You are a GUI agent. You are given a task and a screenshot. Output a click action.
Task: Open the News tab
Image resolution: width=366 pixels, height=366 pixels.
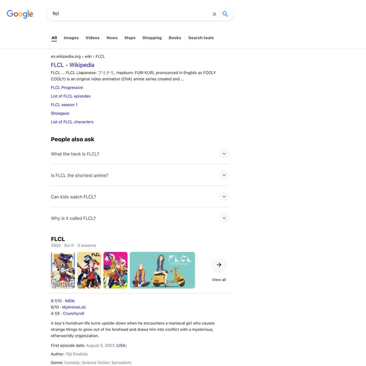[x=112, y=38]
